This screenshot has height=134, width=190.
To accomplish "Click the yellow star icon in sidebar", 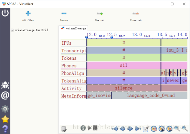I will click(x=5, y=119).
